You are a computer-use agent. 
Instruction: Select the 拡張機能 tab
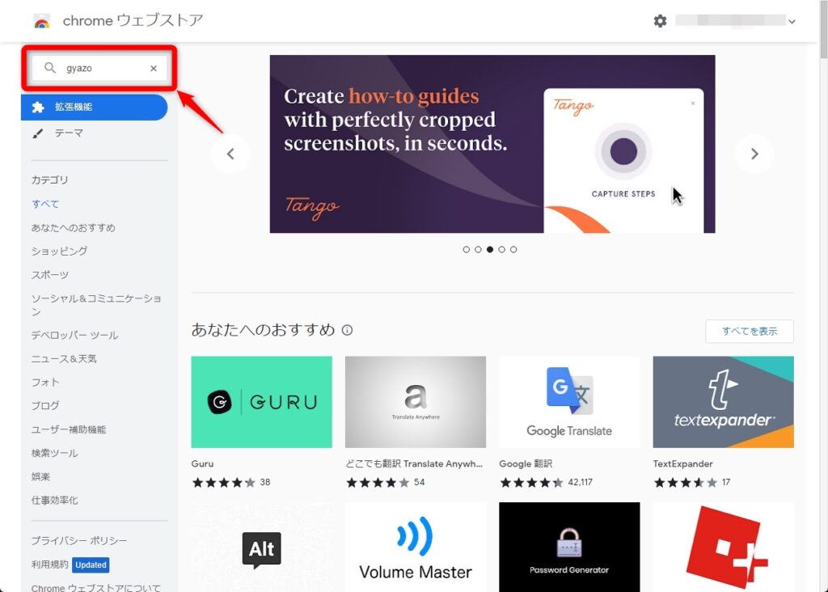click(x=94, y=108)
